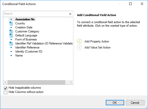Screen dimensions: 148x109
Task: Click the horizontal scrollbar thumb in field list
Action: click(36, 82)
